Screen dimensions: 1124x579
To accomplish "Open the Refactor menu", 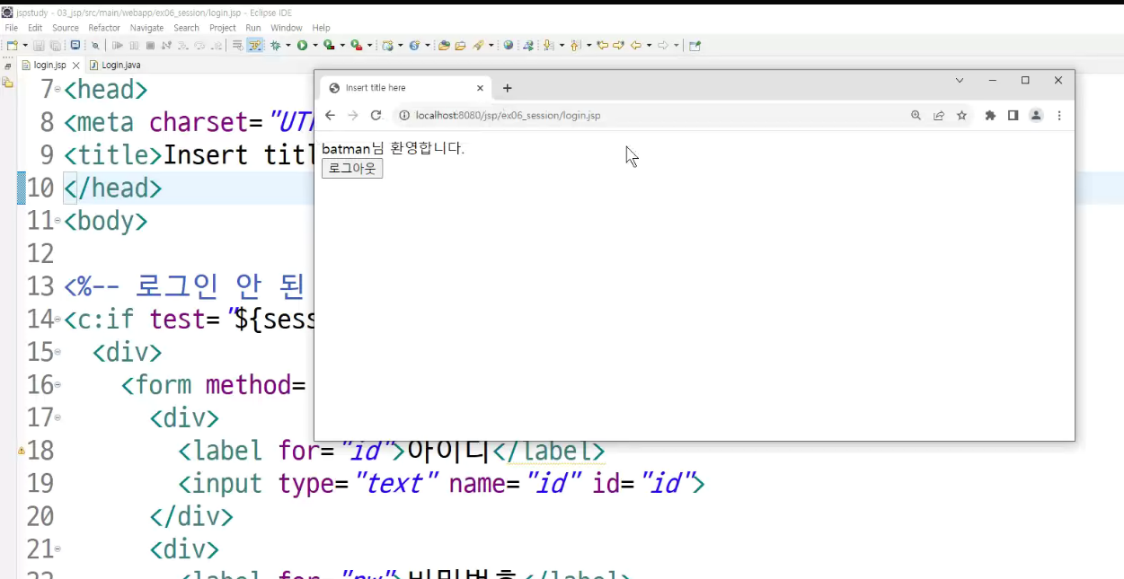I will coord(104,28).
